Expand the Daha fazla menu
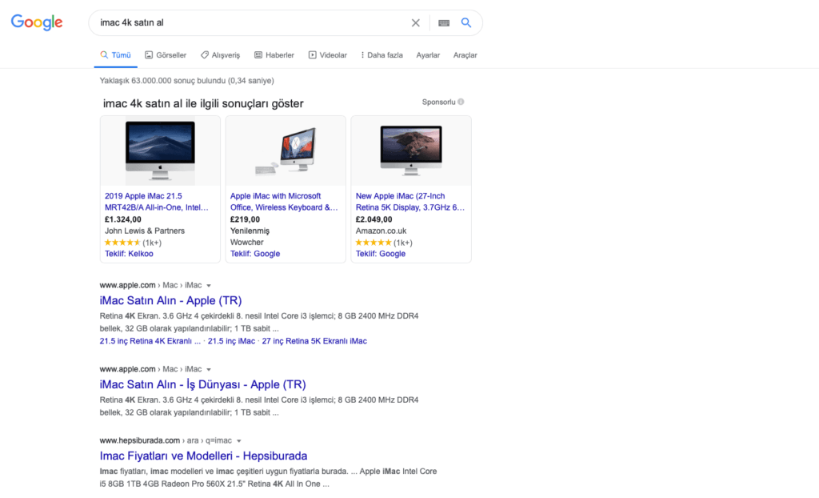The width and height of the screenshot is (819, 498). click(x=382, y=55)
